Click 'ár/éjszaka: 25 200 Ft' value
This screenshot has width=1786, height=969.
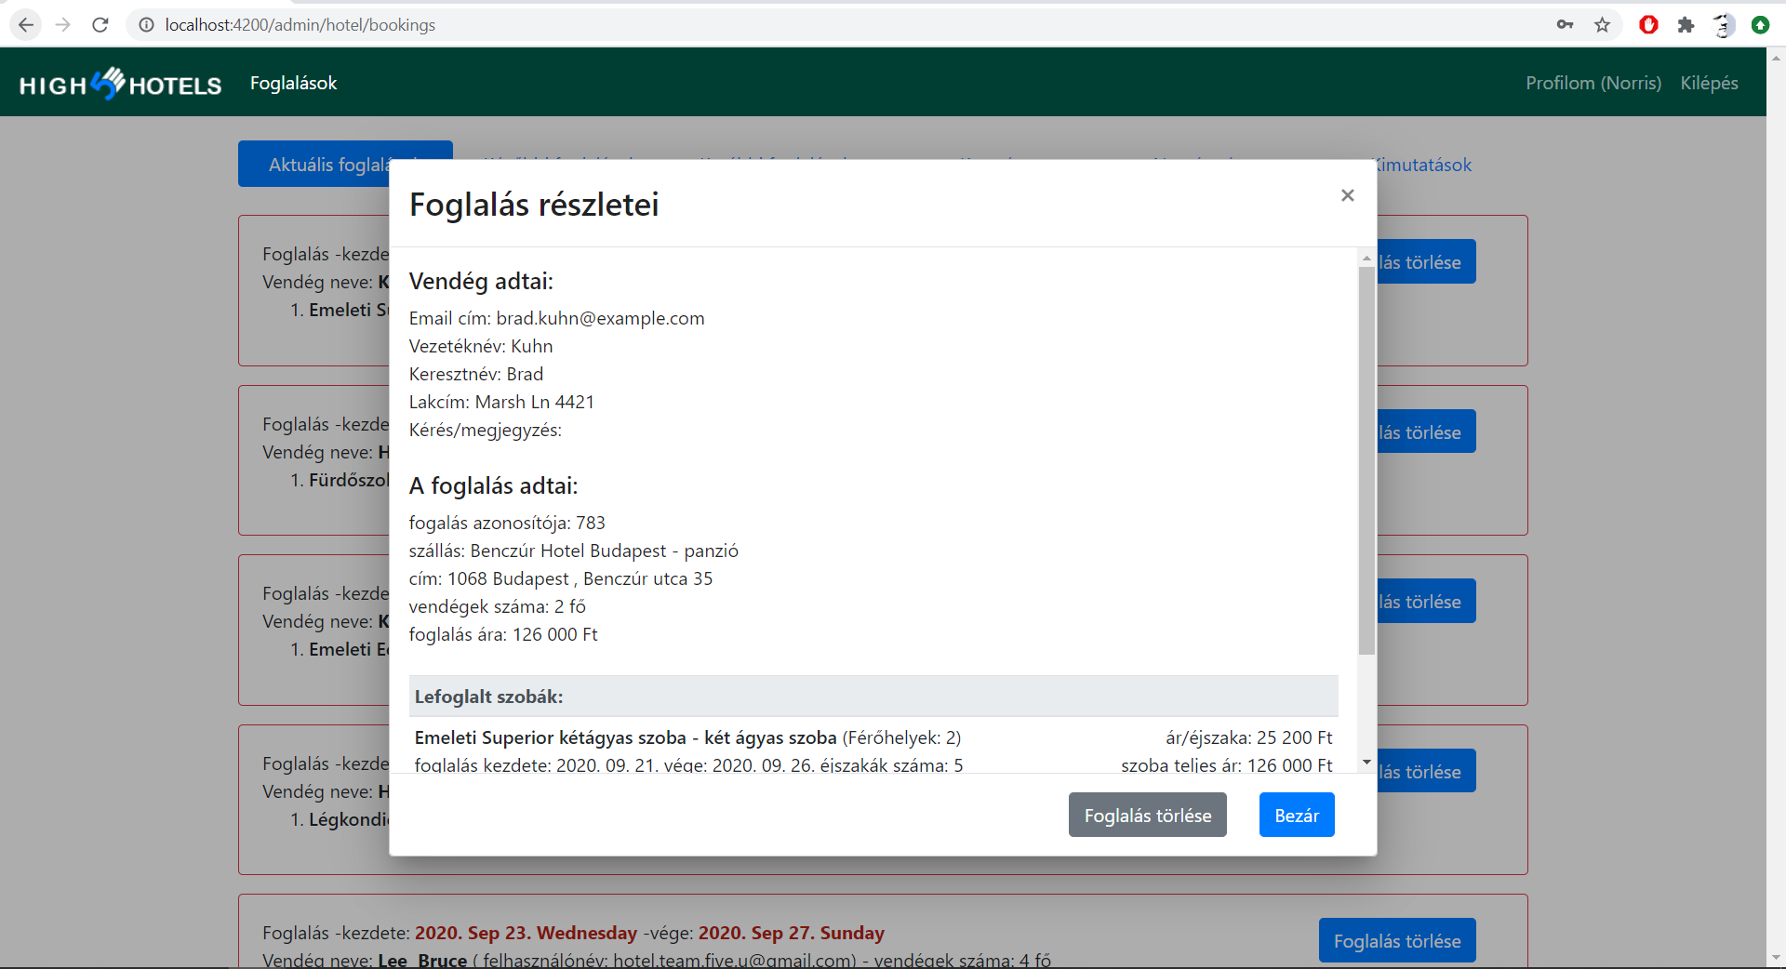pyautogui.click(x=1249, y=737)
